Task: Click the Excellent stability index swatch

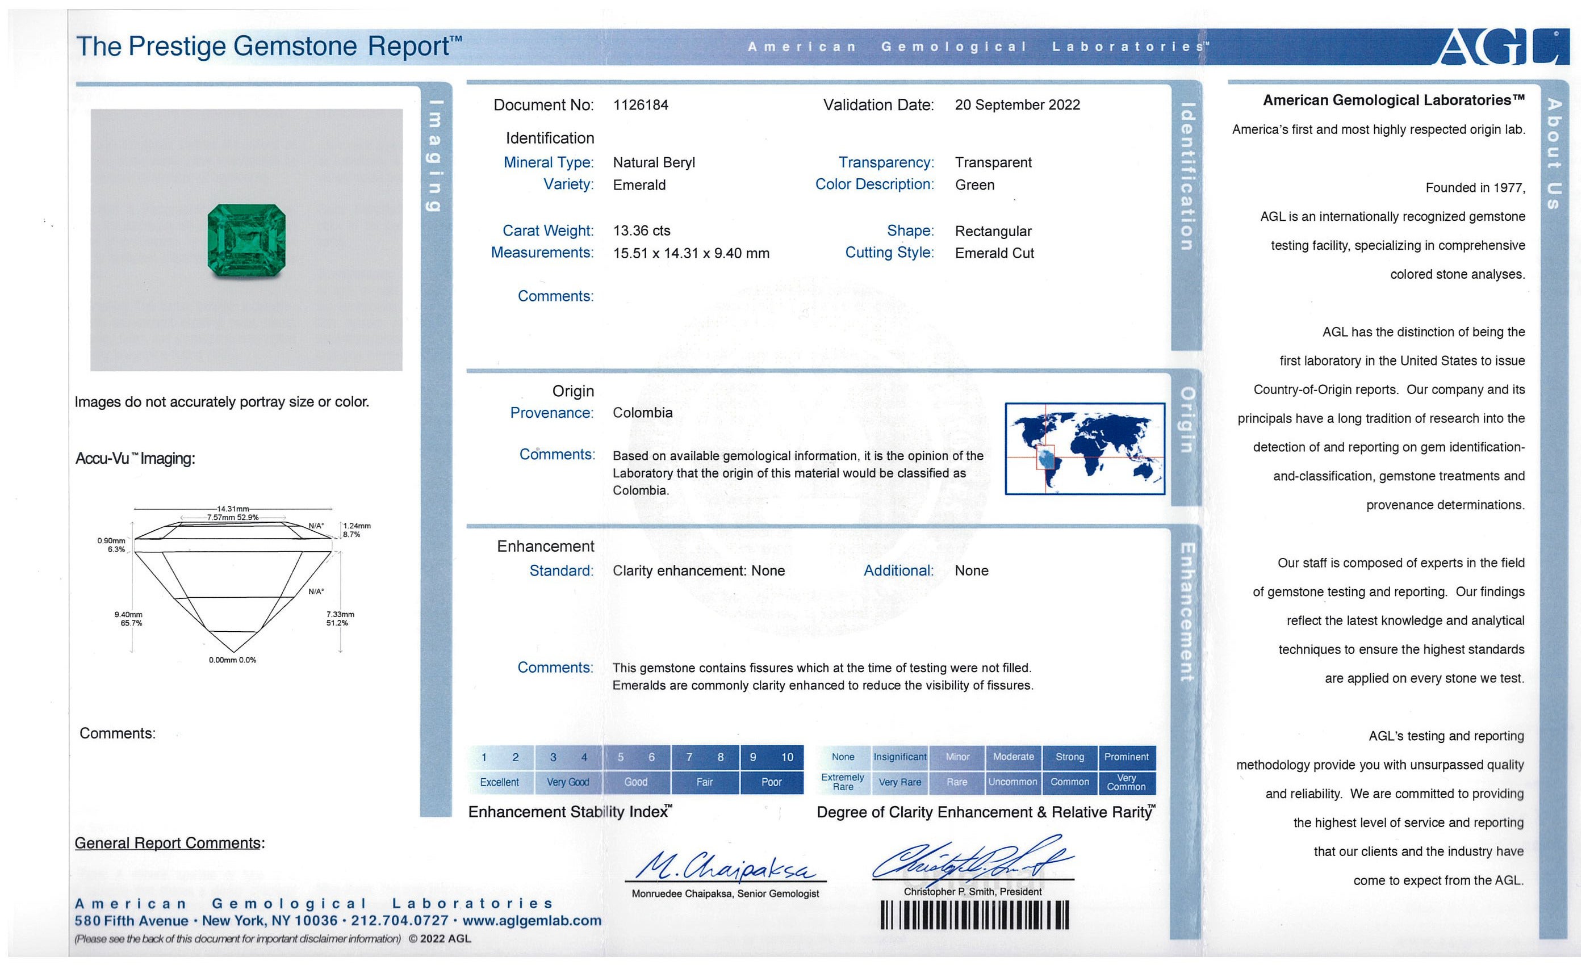Action: point(500,782)
